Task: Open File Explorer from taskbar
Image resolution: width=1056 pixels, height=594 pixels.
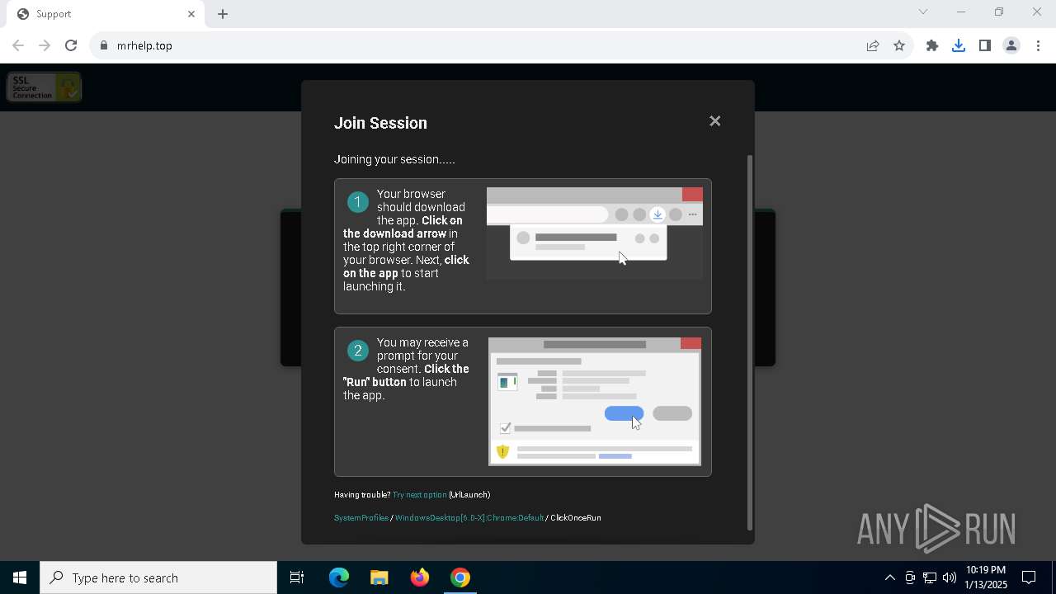Action: [x=379, y=577]
